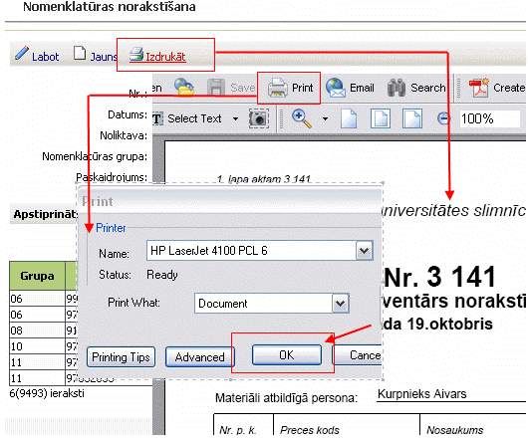Select the zoom-in magnifier tool
Viewport: 528px width, 441px height.
pyautogui.click(x=302, y=118)
